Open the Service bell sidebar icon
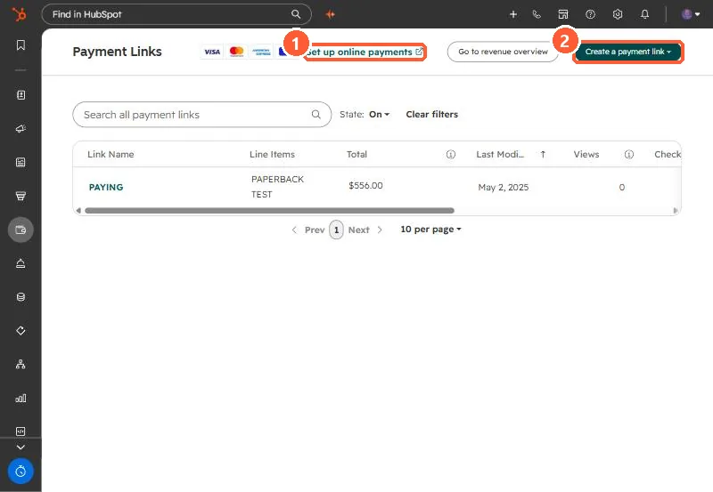713x492 pixels. tap(20, 263)
